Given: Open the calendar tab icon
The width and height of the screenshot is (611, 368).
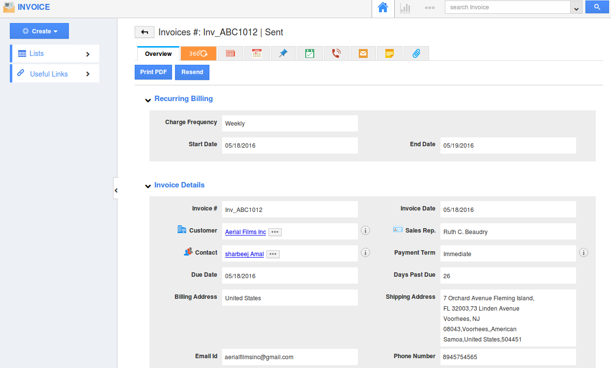Looking at the screenshot, I should click(257, 53).
